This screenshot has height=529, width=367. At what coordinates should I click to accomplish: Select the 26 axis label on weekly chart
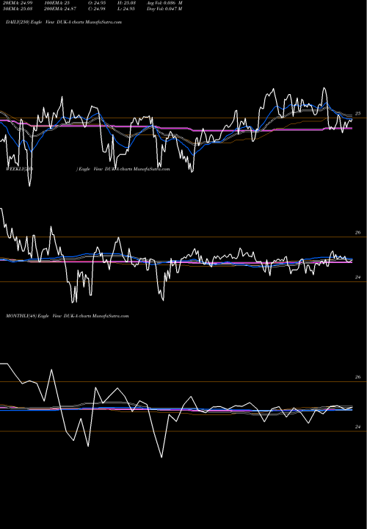click(358, 232)
